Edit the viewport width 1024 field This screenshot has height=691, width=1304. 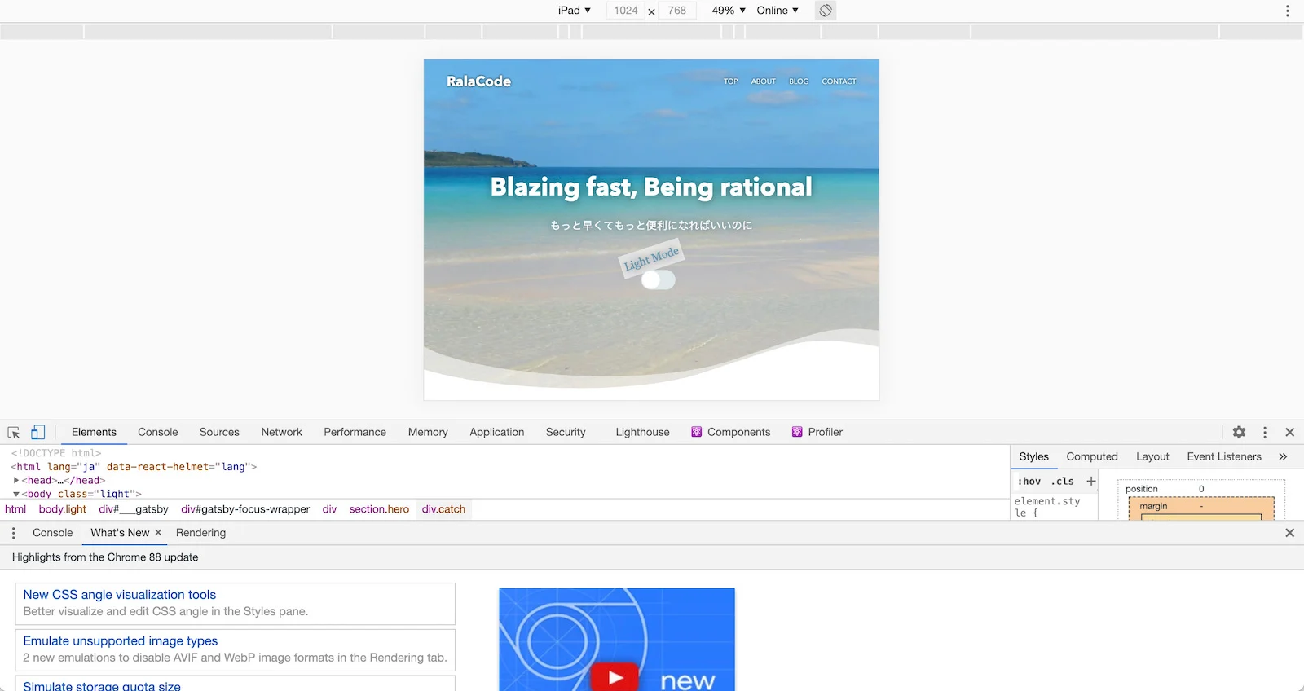point(626,11)
